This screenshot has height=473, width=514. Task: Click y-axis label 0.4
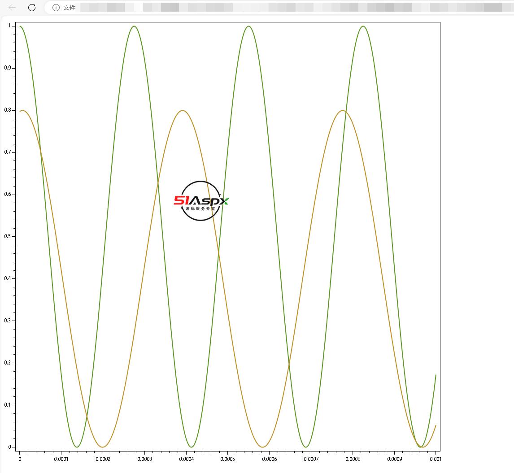click(x=8, y=278)
